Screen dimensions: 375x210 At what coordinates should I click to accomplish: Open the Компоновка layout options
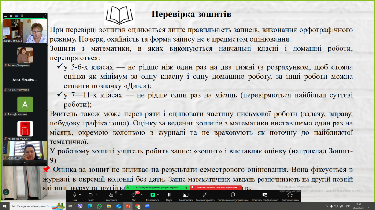pos(186,196)
